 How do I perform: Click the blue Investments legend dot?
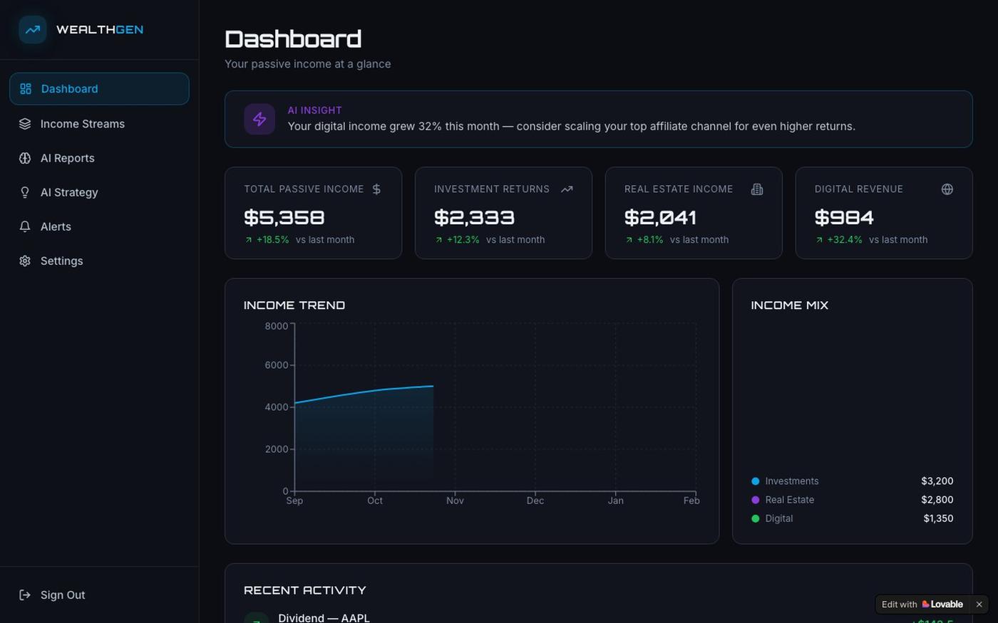tap(756, 481)
